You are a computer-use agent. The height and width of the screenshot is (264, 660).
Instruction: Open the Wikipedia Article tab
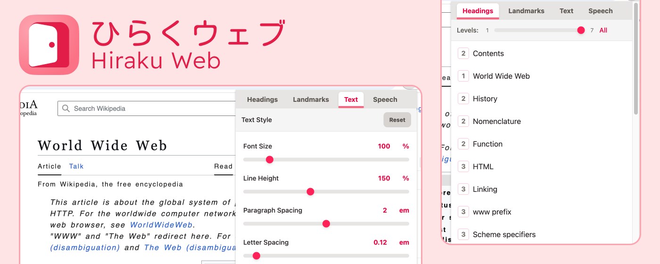pyautogui.click(x=49, y=166)
